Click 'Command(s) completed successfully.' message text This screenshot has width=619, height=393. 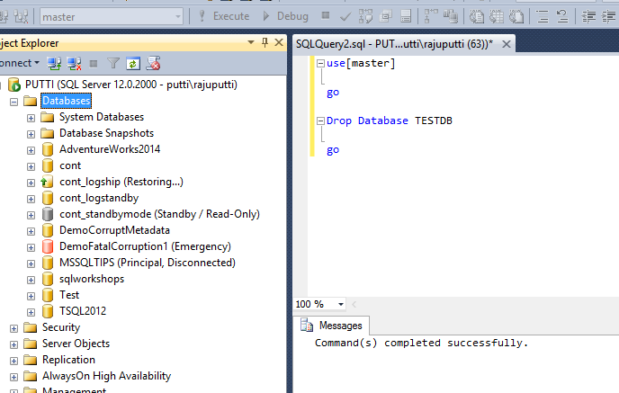point(421,343)
